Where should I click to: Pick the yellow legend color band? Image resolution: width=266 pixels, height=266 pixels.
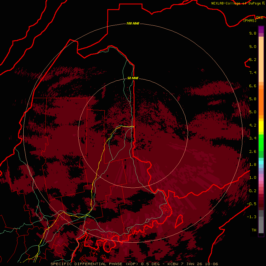click(261, 126)
